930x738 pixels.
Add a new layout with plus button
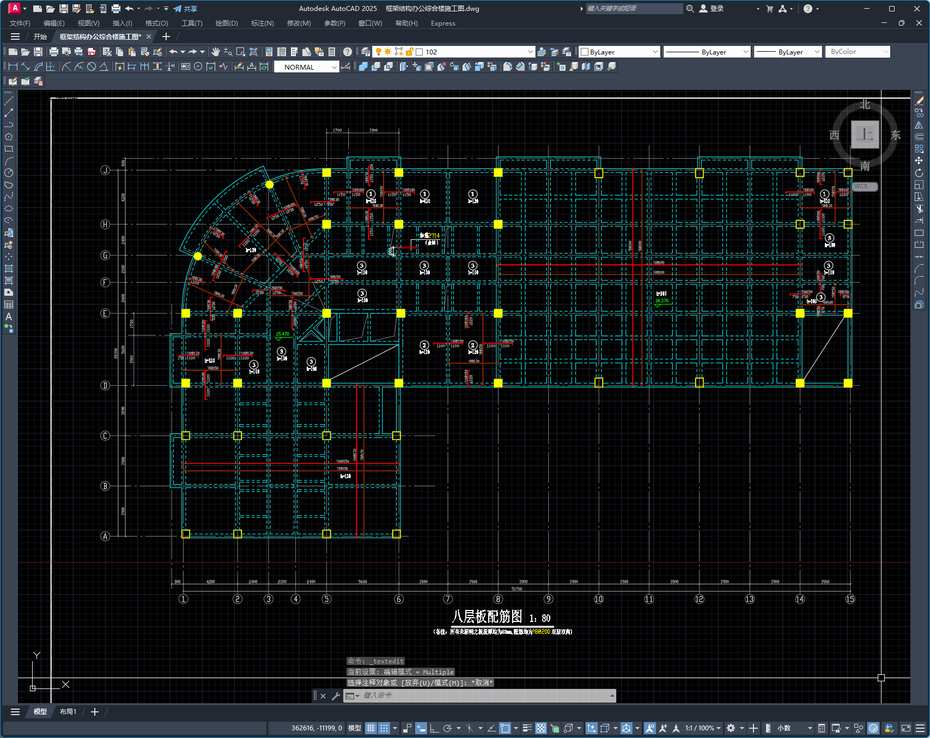click(x=95, y=712)
